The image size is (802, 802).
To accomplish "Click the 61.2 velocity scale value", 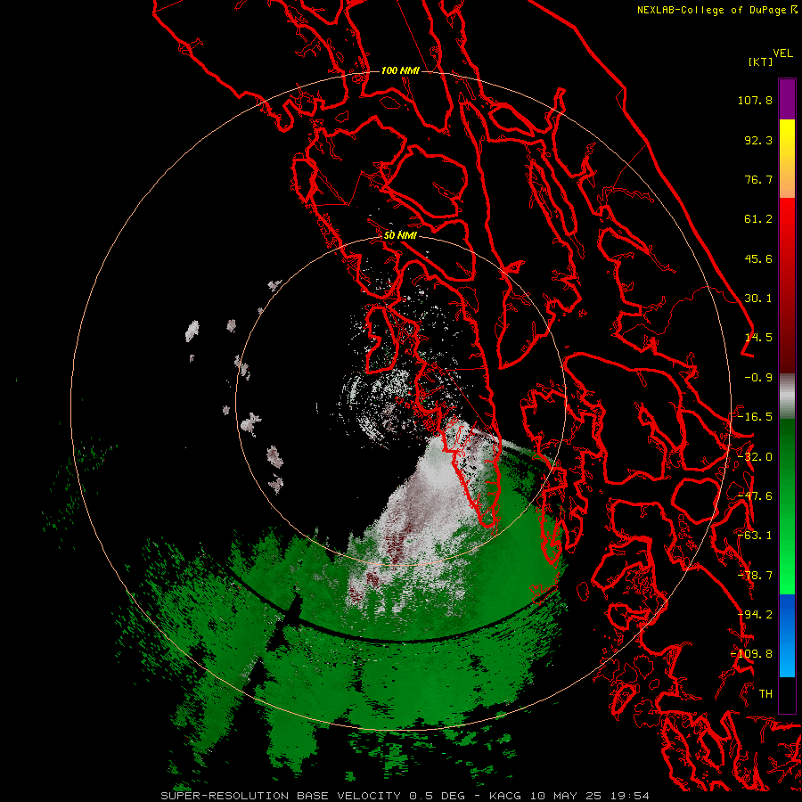I will (x=758, y=219).
